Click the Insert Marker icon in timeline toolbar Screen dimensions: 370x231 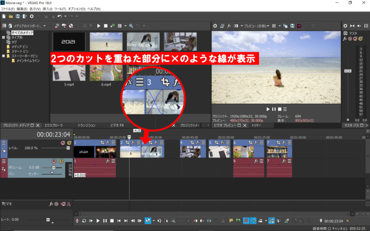pyautogui.click(x=231, y=221)
